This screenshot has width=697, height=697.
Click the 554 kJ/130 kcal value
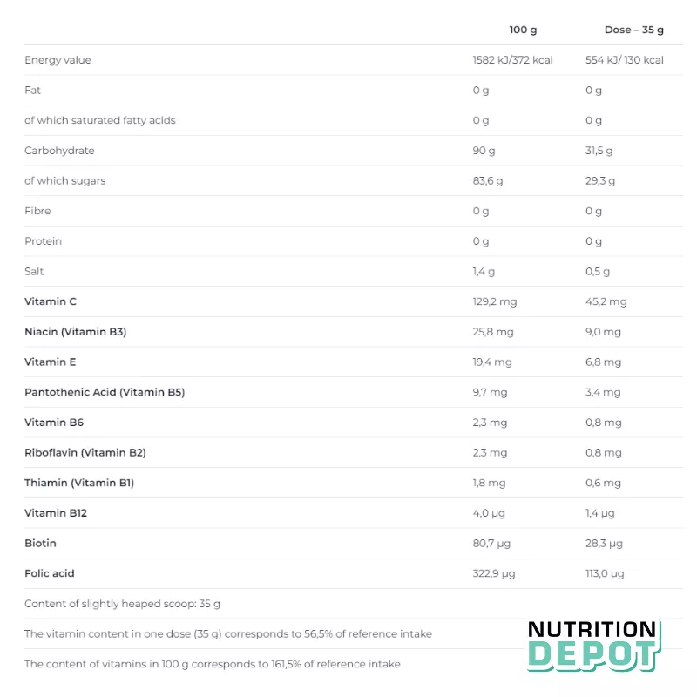click(x=625, y=60)
